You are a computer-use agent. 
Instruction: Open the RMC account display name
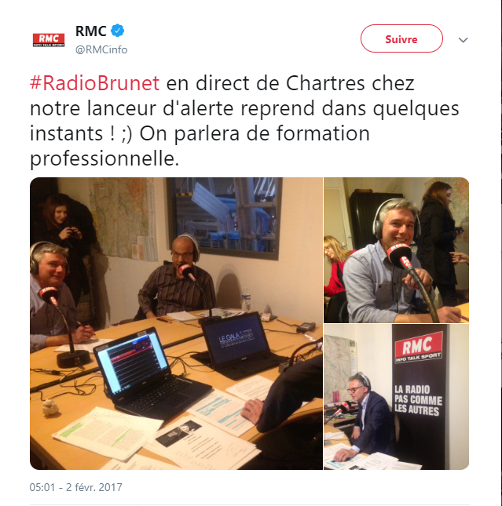[x=90, y=31]
